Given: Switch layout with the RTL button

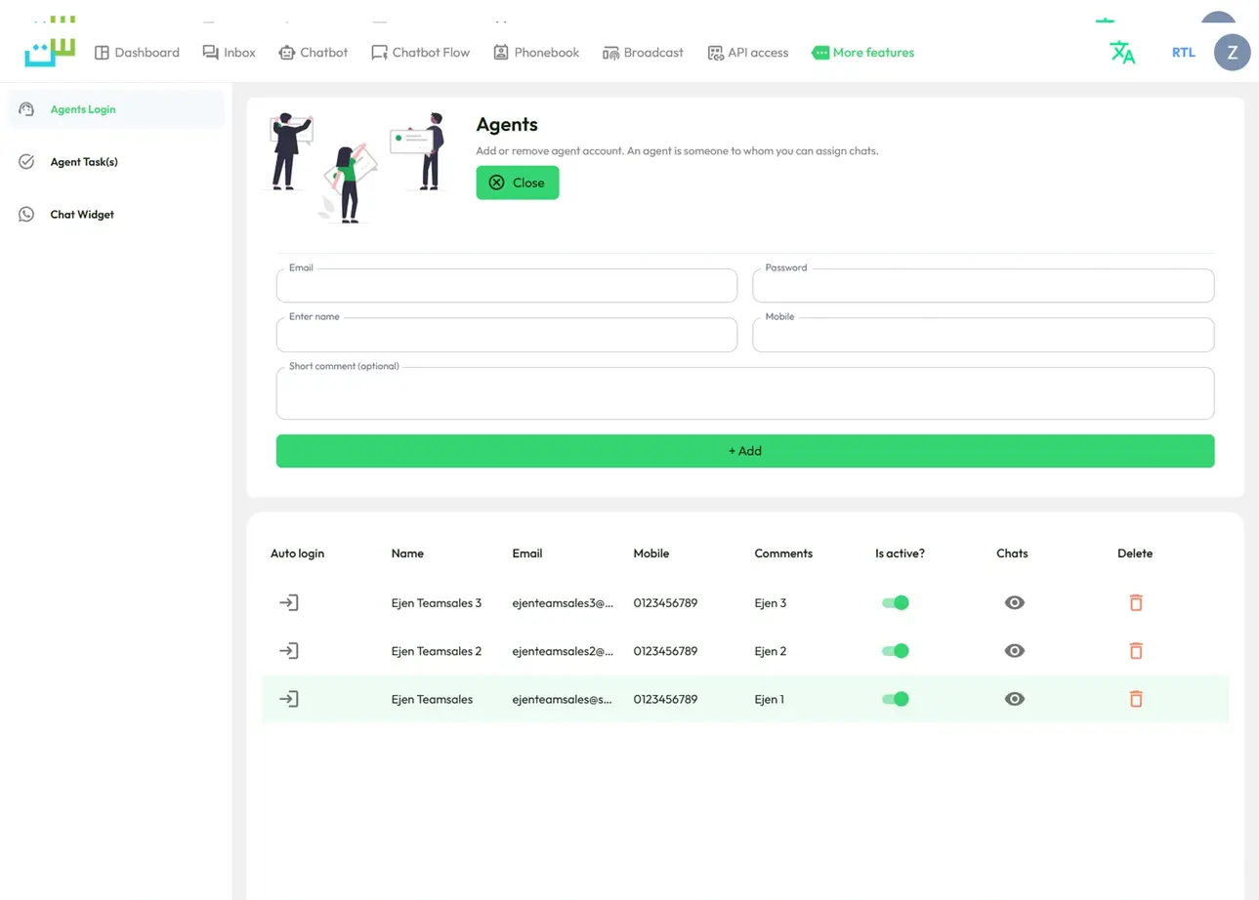Looking at the screenshot, I should [x=1183, y=53].
